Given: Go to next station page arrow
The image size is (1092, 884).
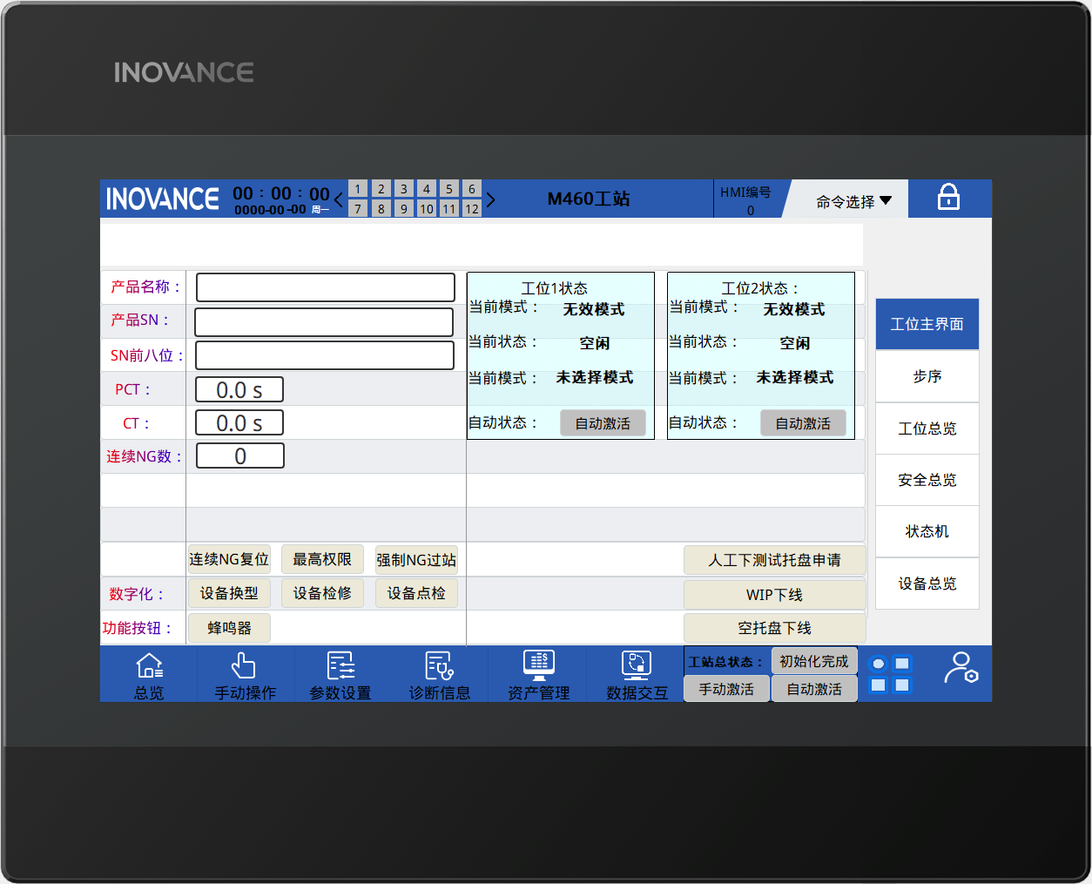Looking at the screenshot, I should pos(490,200).
